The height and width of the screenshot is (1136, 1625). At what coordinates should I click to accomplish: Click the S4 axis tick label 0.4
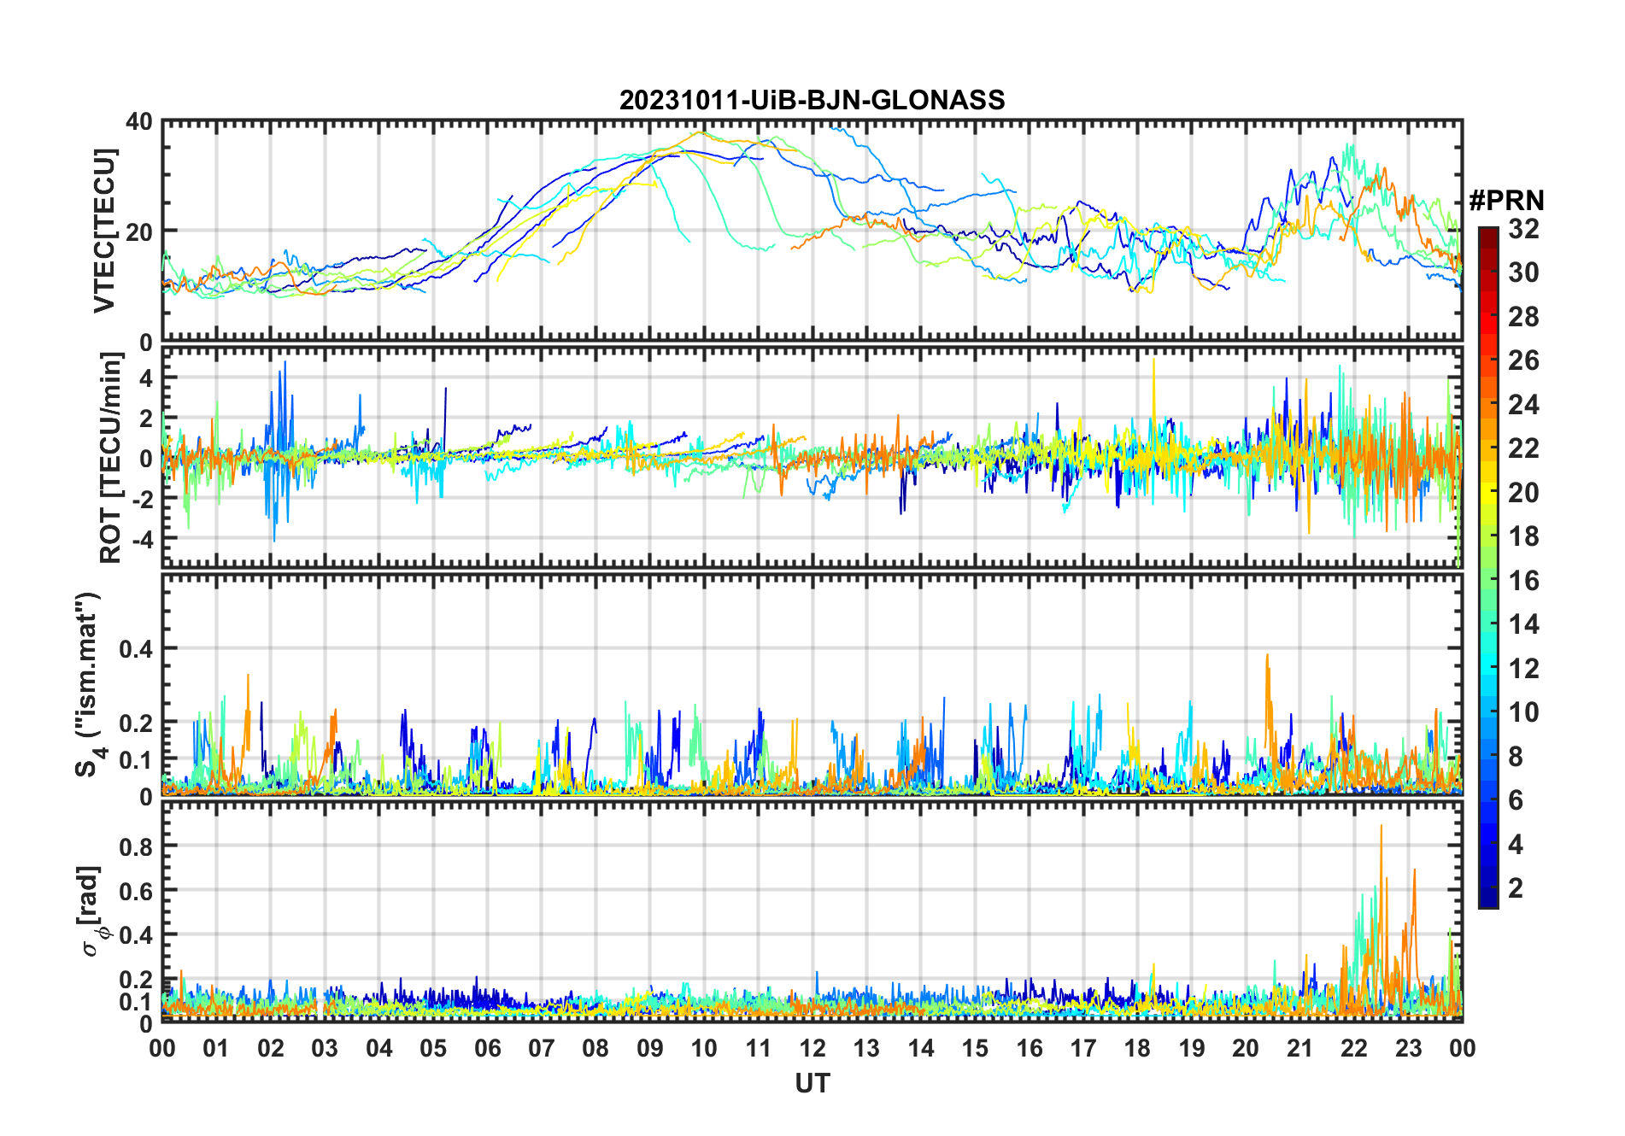(137, 649)
